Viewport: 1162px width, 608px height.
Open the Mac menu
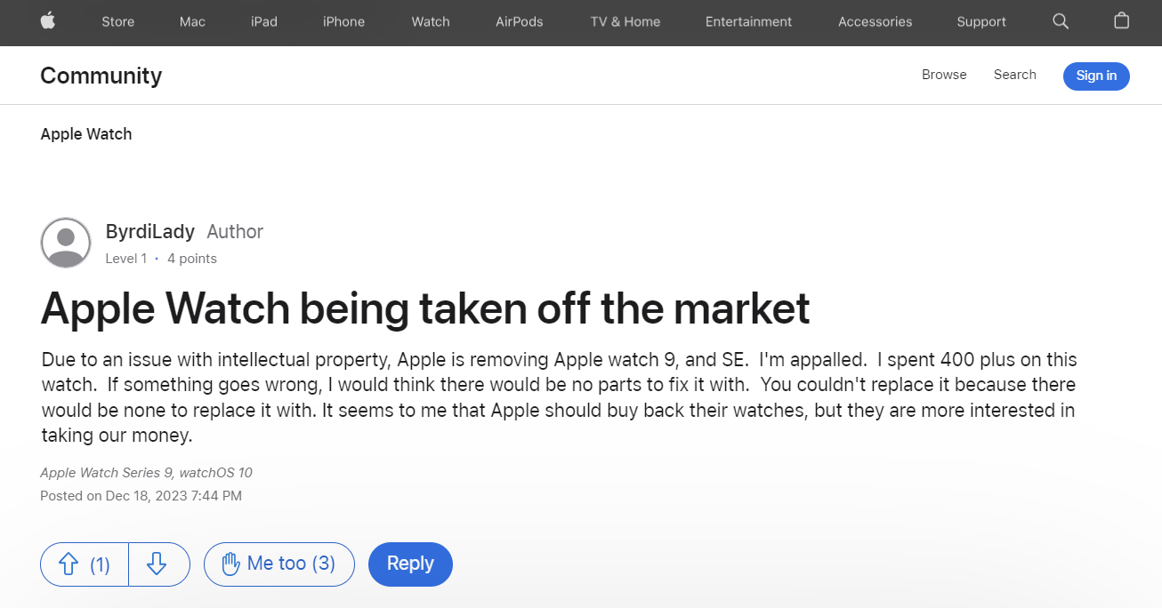point(192,21)
